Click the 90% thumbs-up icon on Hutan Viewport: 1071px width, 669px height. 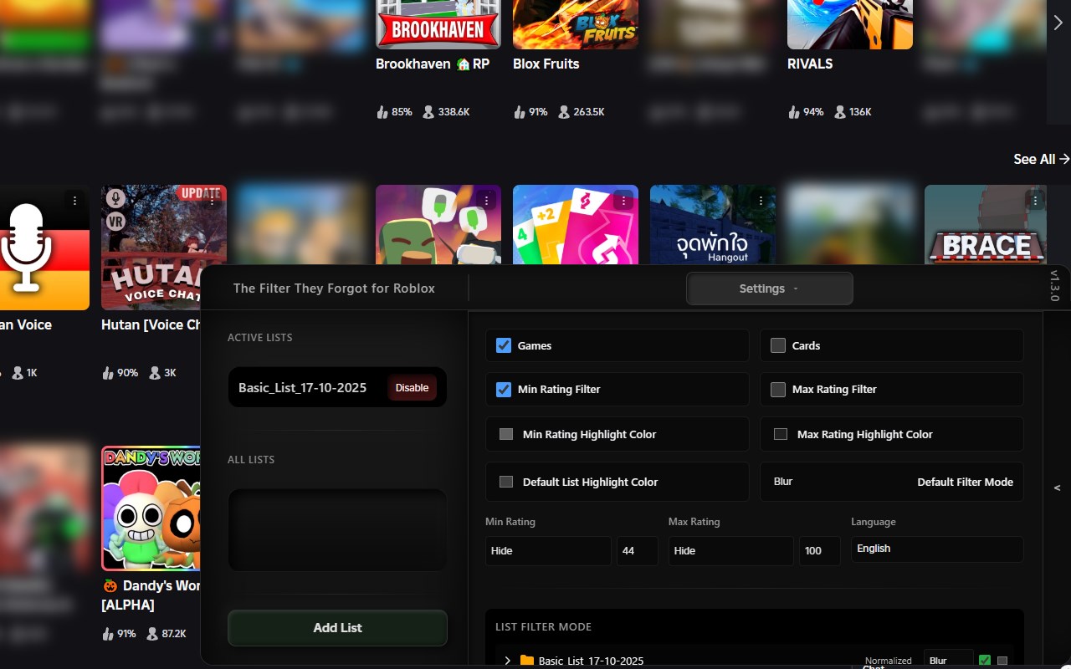click(108, 372)
